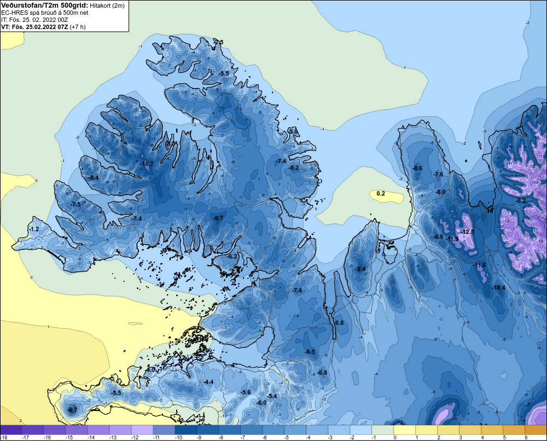
Task: Click the 'IT: Fös. 25. 02. 2022 00Z' line
Action: point(34,20)
